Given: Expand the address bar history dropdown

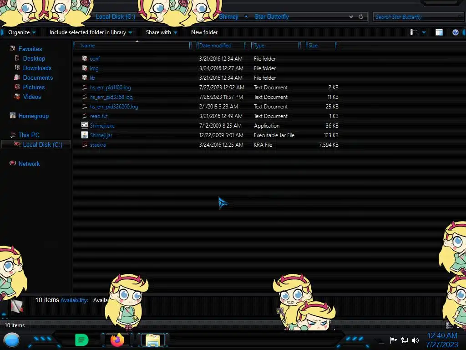Looking at the screenshot, I should [x=351, y=17].
